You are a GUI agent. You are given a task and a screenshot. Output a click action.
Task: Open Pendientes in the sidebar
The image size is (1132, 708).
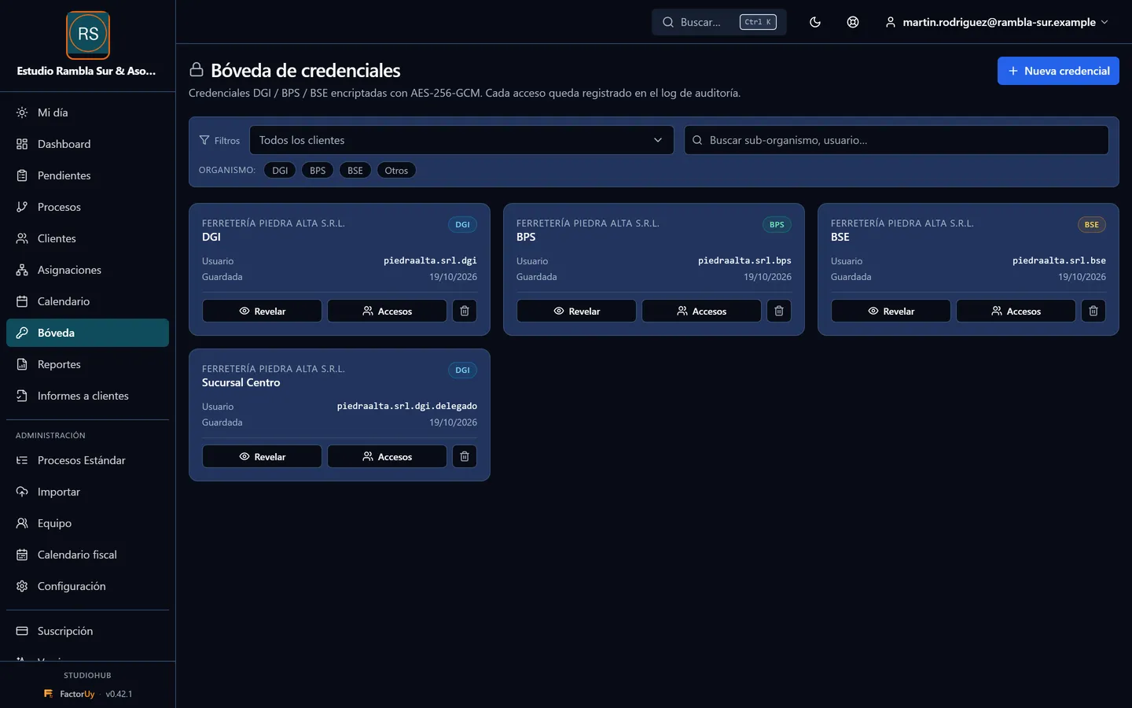(87, 175)
